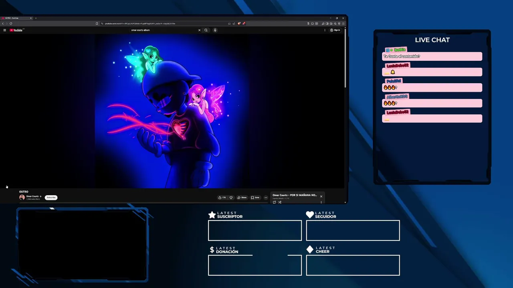This screenshot has width=513, height=288.
Task: Click the music note extension icon
Action: 323,24
